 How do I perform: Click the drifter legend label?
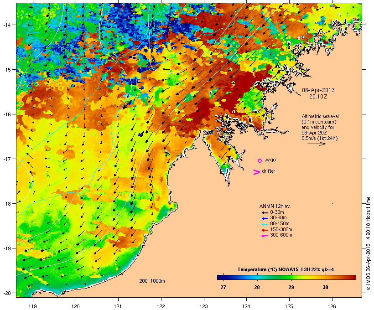click(x=268, y=171)
